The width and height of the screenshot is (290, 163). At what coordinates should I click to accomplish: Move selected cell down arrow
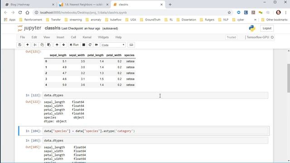63,45
